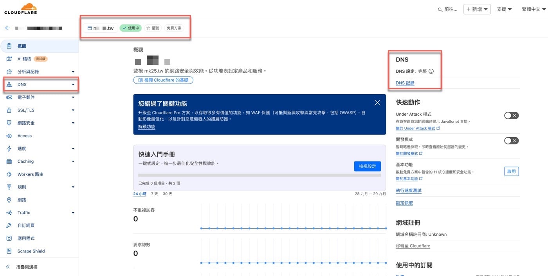Click the 移轉至 Cloudflare link
The height and width of the screenshot is (276, 548).
413,246
